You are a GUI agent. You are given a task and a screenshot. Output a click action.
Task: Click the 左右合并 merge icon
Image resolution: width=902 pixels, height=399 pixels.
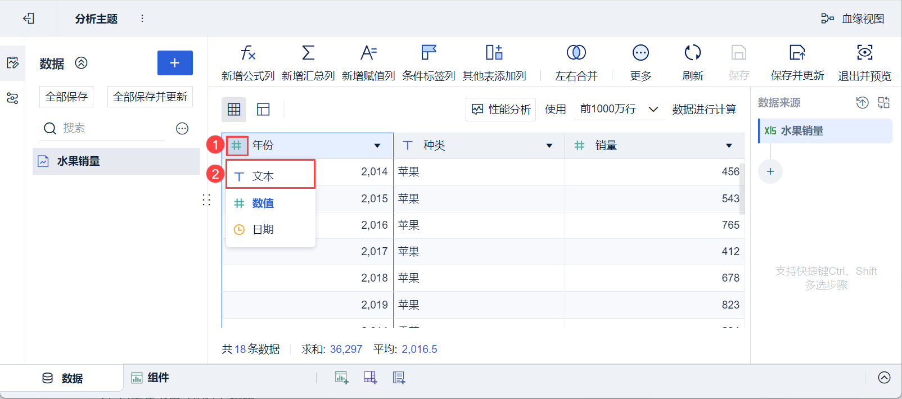pos(576,53)
